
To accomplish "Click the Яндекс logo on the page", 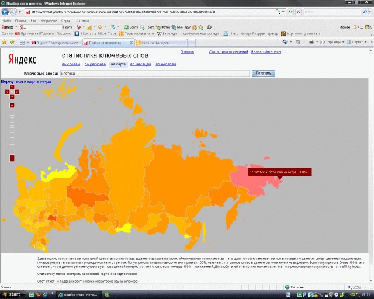I will pyautogui.click(x=22, y=59).
